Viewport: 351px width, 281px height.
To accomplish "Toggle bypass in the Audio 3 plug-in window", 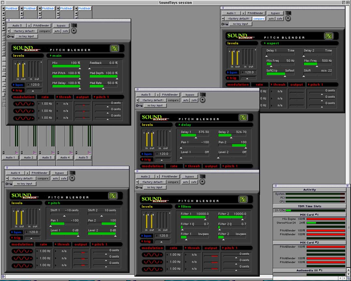I will click(x=61, y=25).
